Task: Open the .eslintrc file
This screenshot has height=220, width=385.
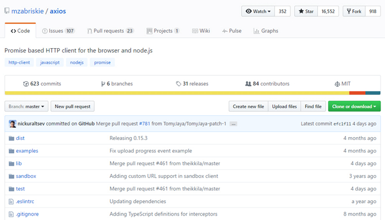Action: tap(25, 201)
